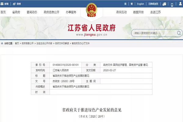Select 要闻动态 in navigation bar
183x122 pixels.
click(x=32, y=12)
